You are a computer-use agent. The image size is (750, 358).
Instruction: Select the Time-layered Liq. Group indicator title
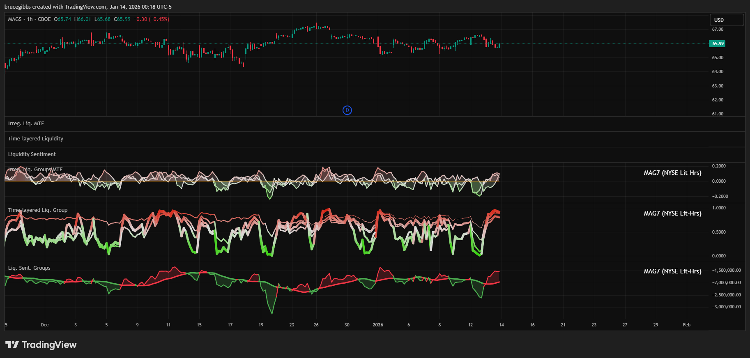pyautogui.click(x=38, y=210)
